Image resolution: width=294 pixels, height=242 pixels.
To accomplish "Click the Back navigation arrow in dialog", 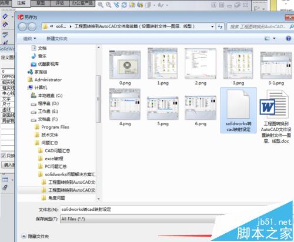I will [x=22, y=27].
